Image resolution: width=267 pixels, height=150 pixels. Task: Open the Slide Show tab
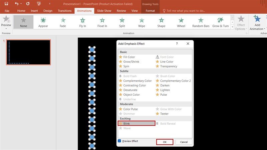pos(104,11)
